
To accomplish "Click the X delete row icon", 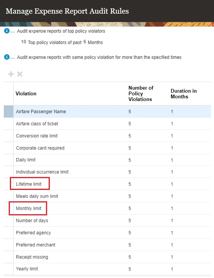I will [20, 74].
